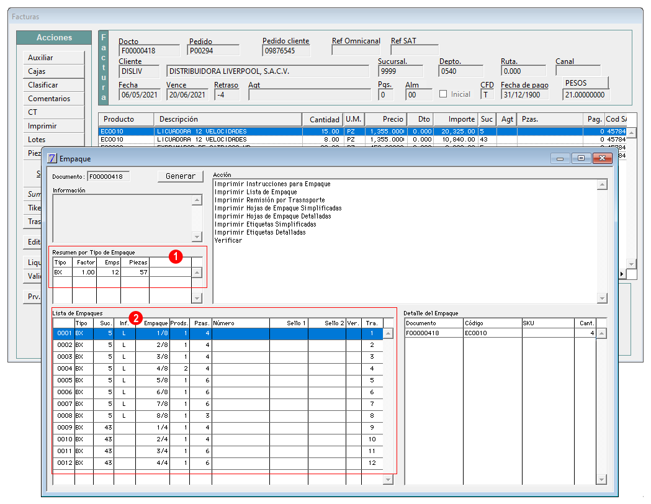Viewport: 651px width, 504px height.
Task: Open Auxiliar in Acciones panel
Action: click(54, 58)
